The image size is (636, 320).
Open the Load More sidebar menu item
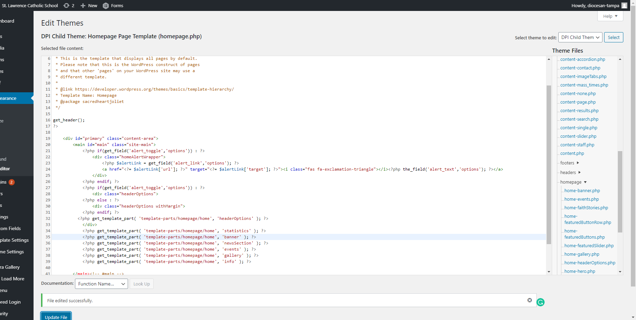(13, 279)
